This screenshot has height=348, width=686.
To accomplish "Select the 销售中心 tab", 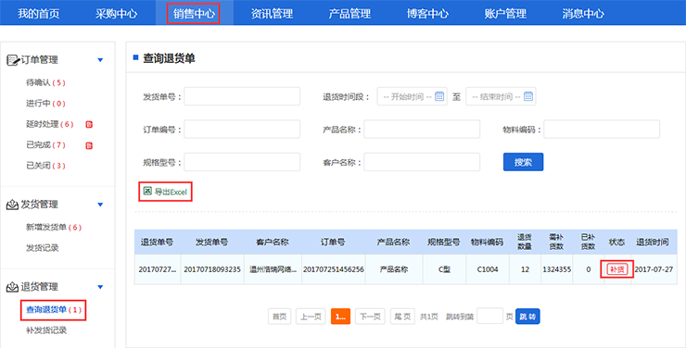I will click(194, 13).
